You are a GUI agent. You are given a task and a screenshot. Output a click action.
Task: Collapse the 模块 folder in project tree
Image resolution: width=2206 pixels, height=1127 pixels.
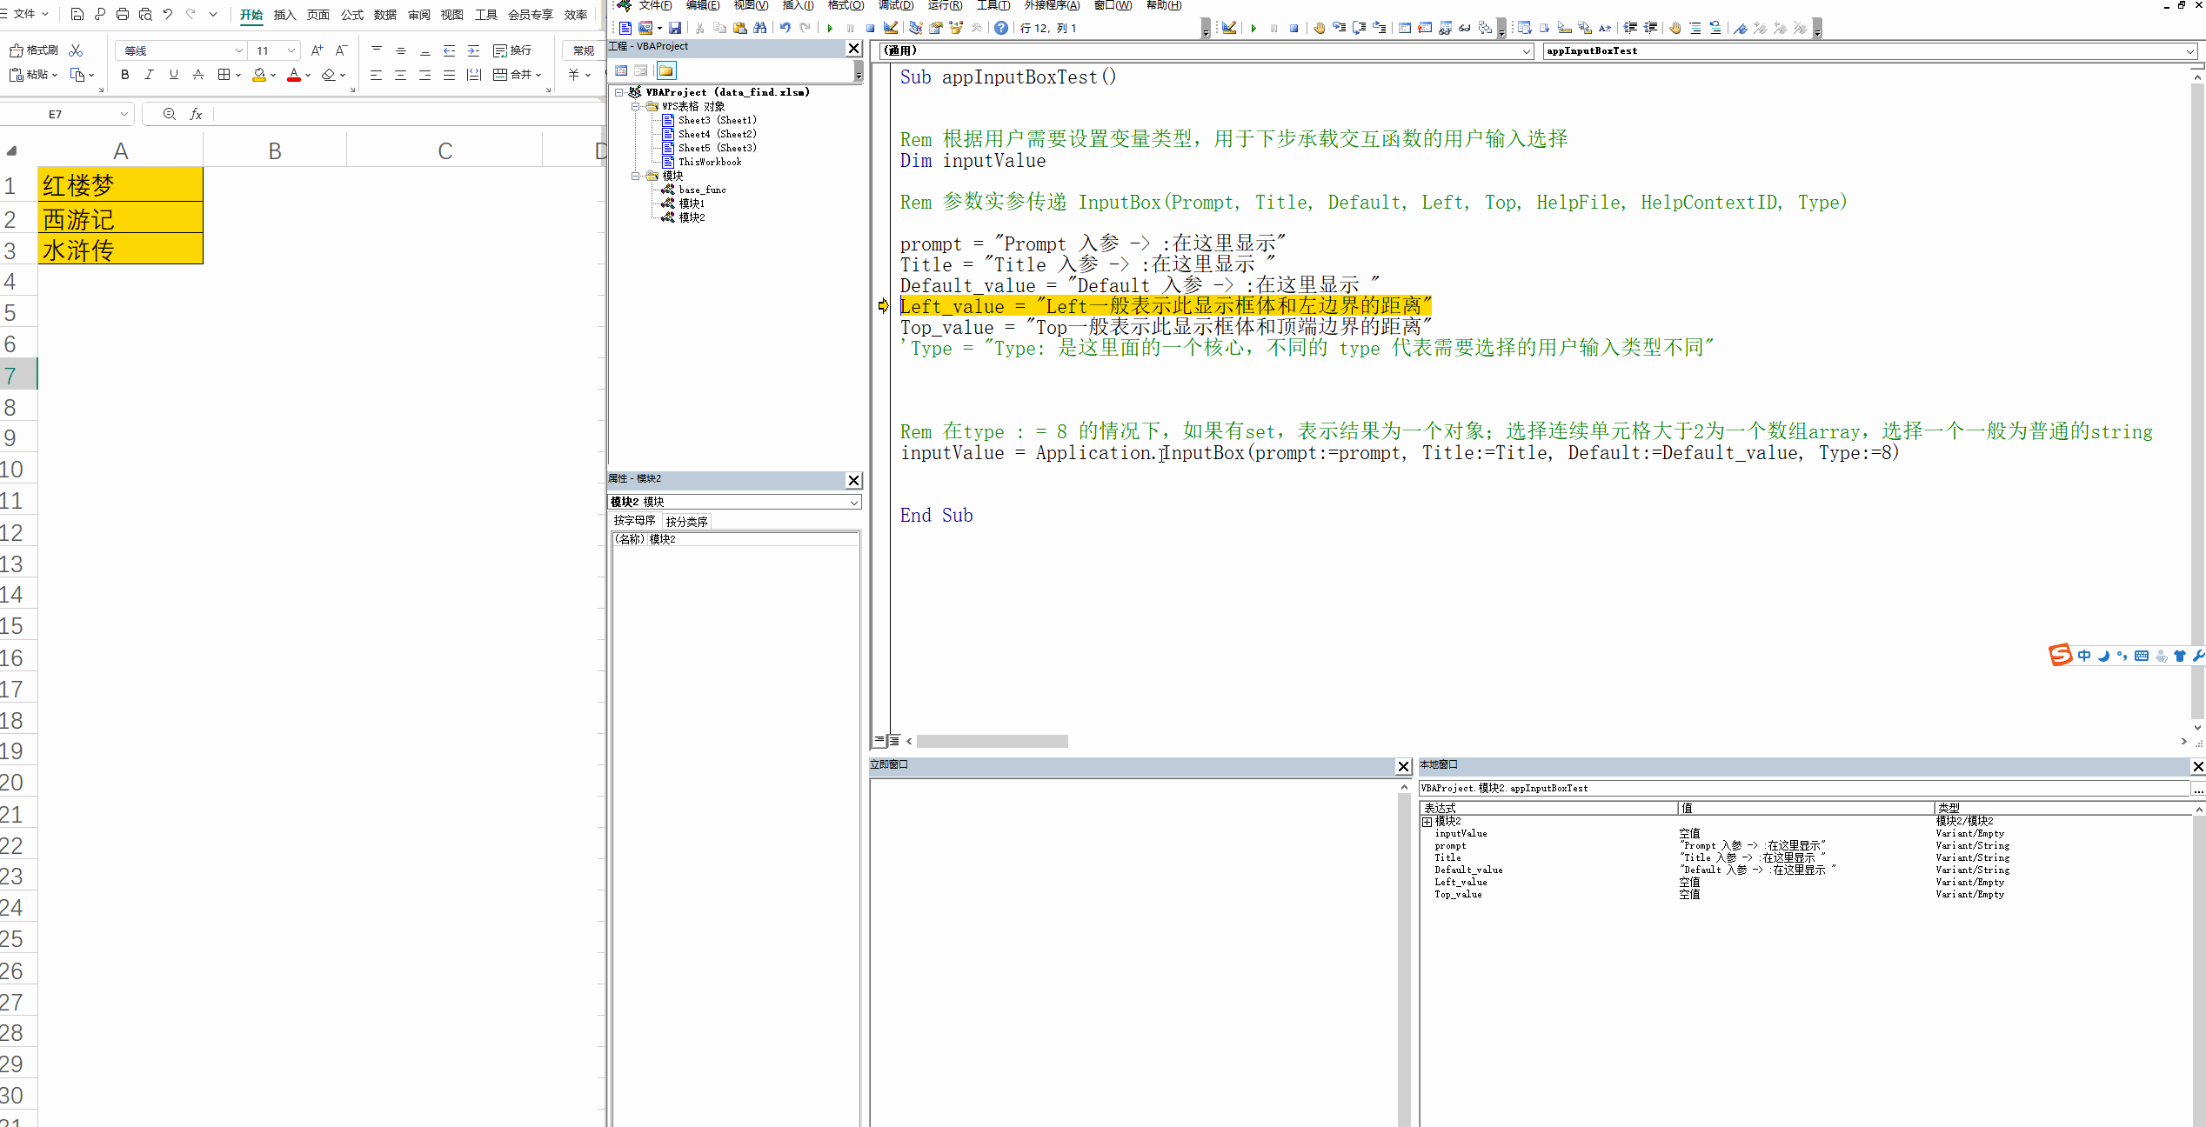(636, 176)
